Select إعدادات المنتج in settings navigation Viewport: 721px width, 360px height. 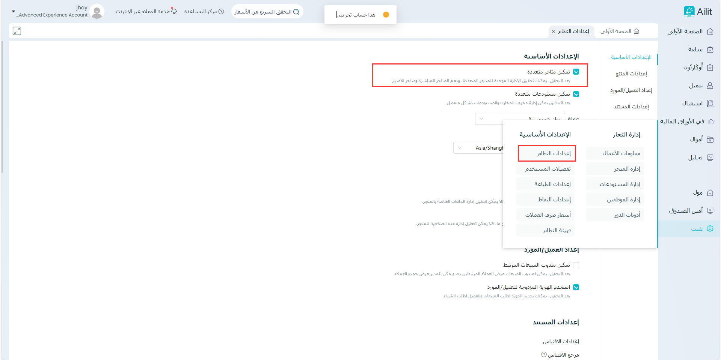click(x=631, y=74)
